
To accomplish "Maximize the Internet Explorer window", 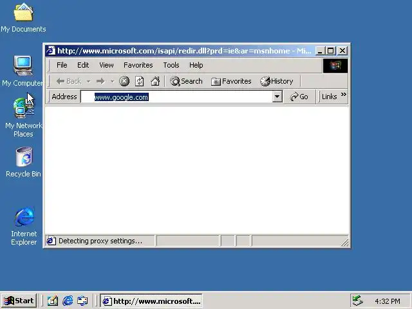I will 330,50.
